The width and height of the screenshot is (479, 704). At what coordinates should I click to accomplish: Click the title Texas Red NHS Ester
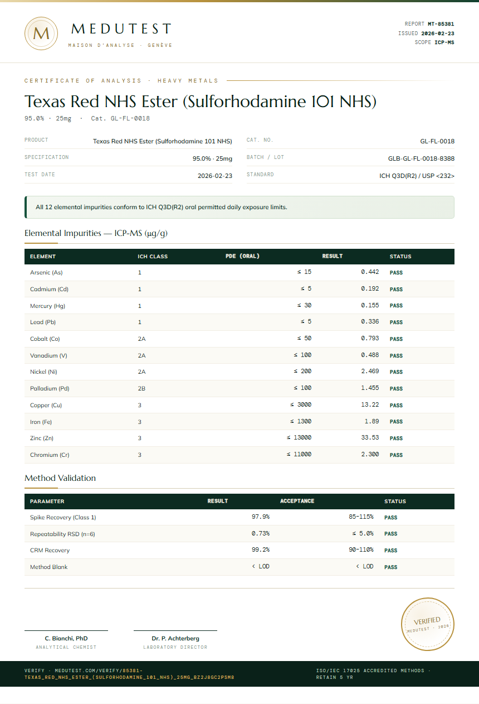click(201, 102)
